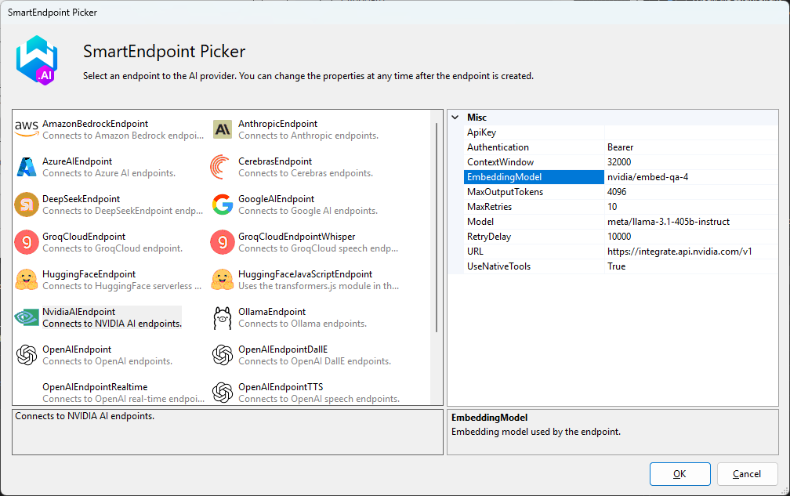790x496 pixels.
Task: Change the MaxRetries value 10
Action: click(690, 206)
